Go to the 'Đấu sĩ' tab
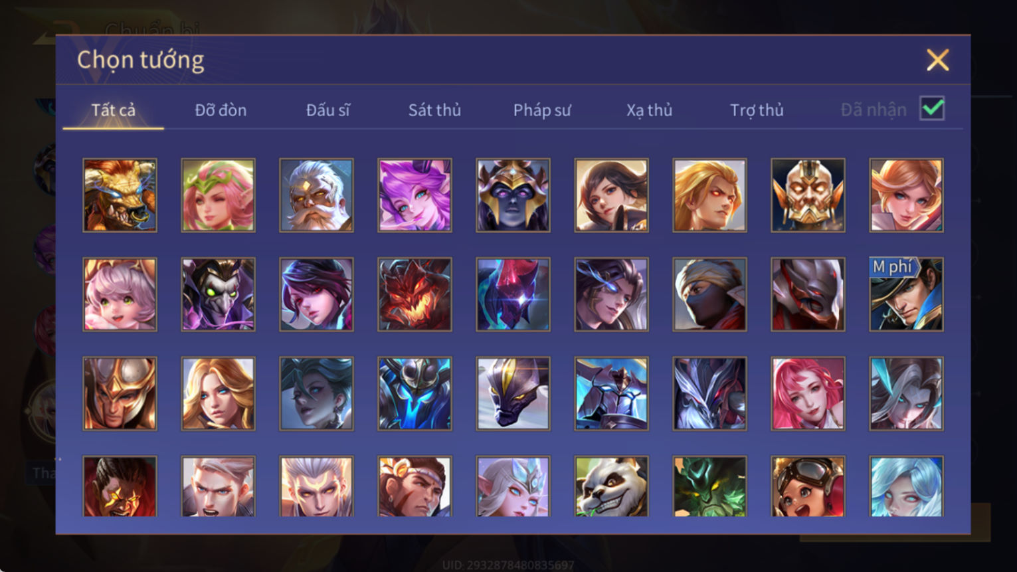The width and height of the screenshot is (1017, 572). click(327, 110)
